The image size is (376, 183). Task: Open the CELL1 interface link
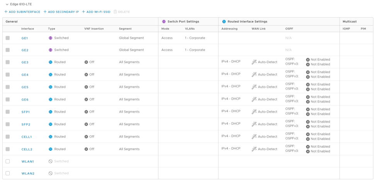[x=27, y=137]
